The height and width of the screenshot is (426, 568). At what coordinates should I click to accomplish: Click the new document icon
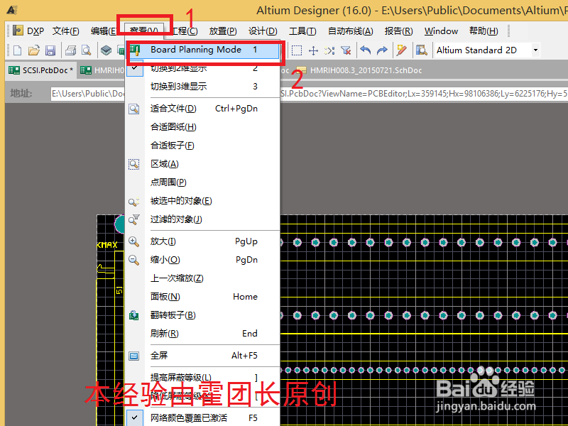17,50
